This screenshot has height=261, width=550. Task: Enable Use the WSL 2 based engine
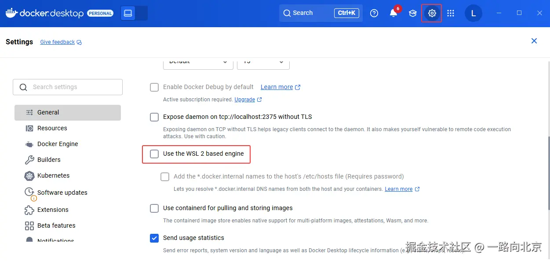154,154
